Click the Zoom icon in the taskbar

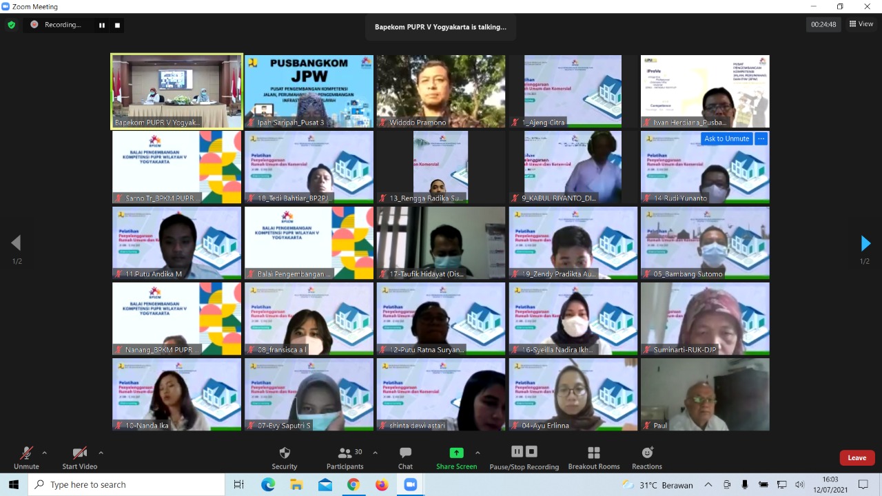[x=411, y=484]
